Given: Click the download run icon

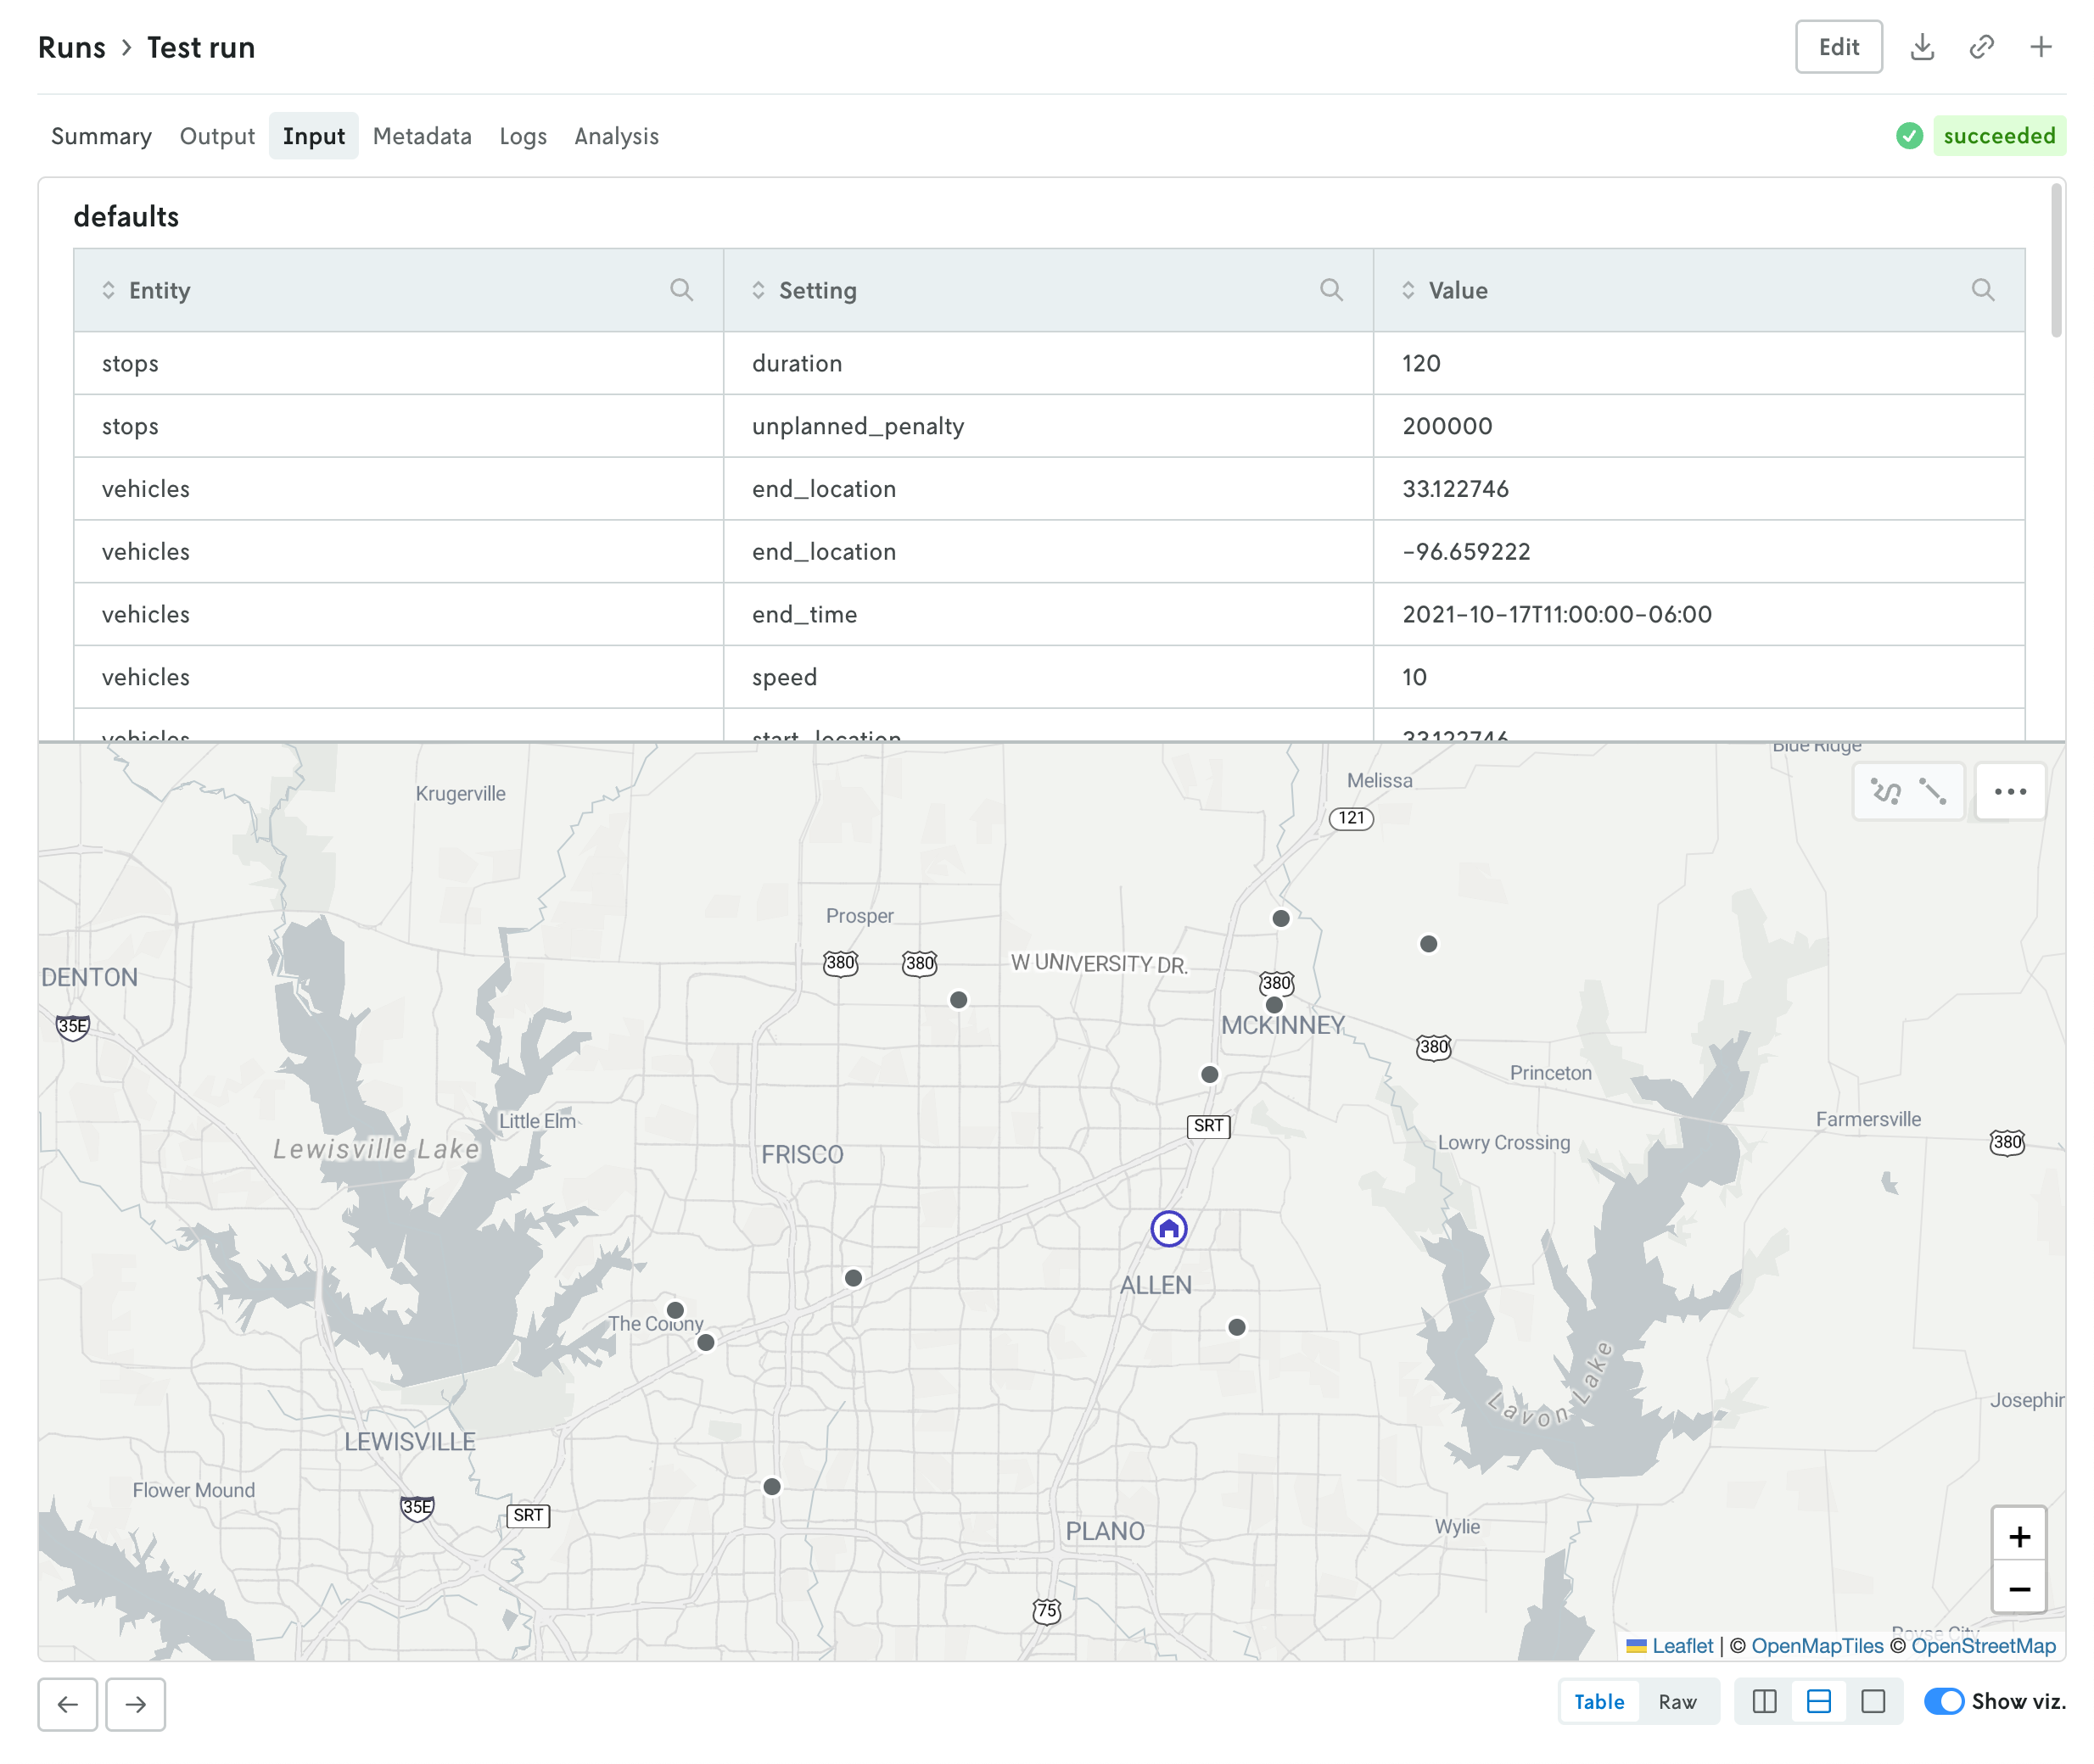Looking at the screenshot, I should [1923, 46].
